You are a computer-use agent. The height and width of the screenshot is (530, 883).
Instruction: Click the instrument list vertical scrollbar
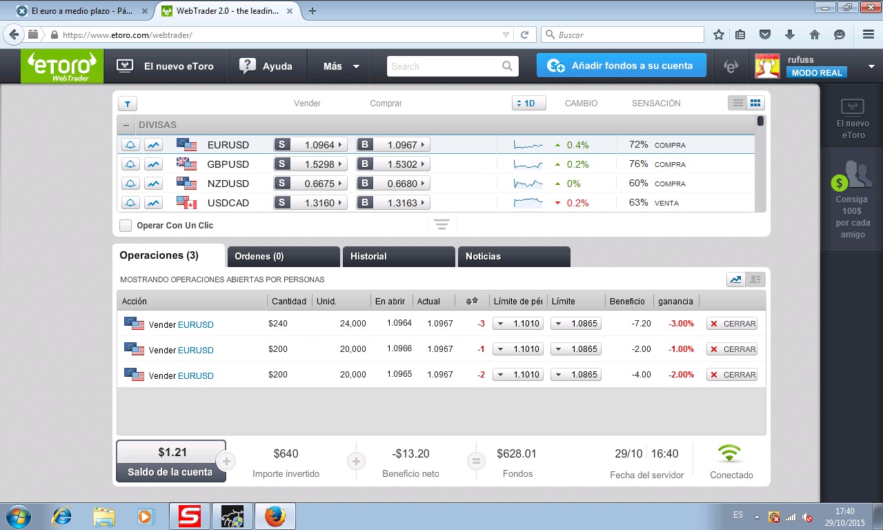(x=760, y=164)
